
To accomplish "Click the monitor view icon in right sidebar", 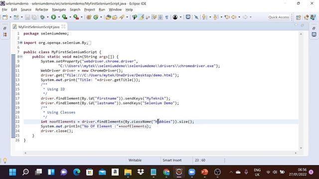I will click(314, 34).
